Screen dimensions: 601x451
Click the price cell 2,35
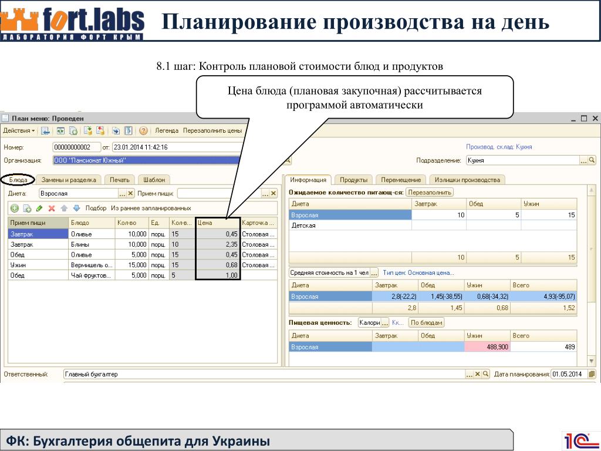point(218,244)
